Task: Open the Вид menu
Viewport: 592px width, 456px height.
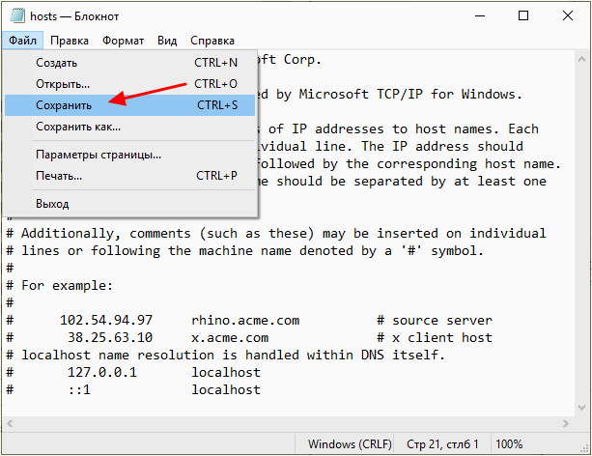Action: (167, 41)
